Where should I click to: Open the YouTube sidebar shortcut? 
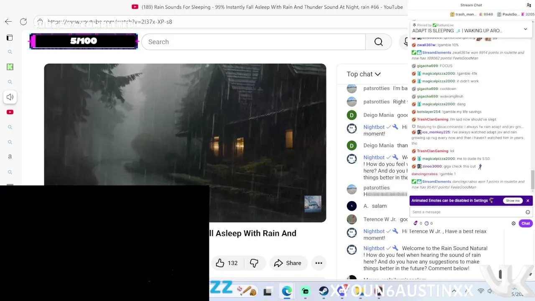pos(10,112)
